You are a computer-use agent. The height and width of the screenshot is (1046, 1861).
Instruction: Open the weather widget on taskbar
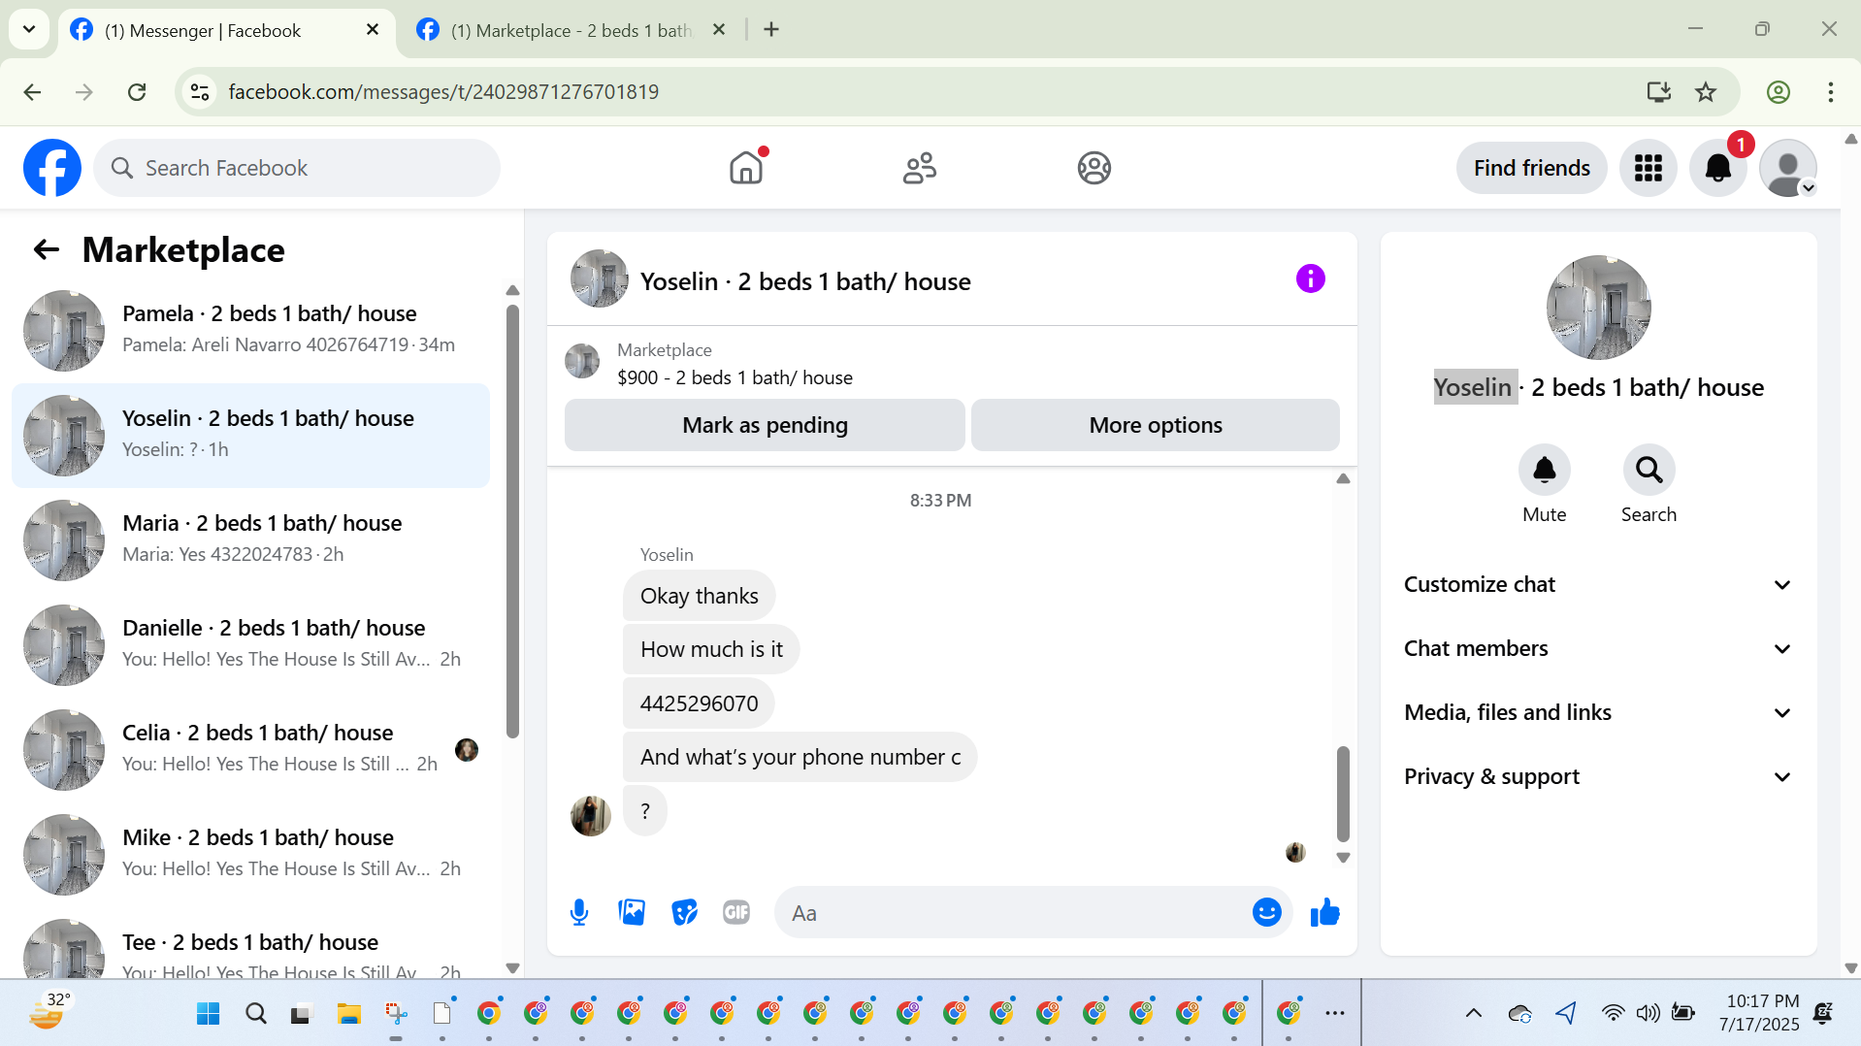tap(49, 1012)
